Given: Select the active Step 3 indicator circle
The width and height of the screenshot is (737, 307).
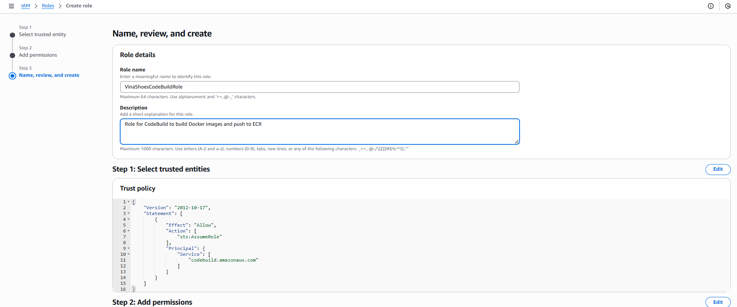Looking at the screenshot, I should 12,76.
